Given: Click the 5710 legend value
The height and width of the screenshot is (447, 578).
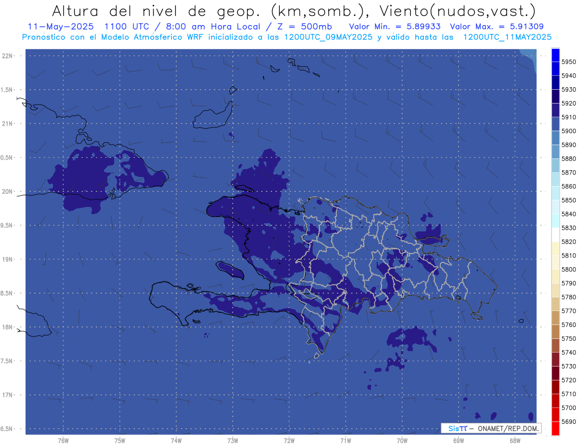Looking at the screenshot, I should pos(568,394).
